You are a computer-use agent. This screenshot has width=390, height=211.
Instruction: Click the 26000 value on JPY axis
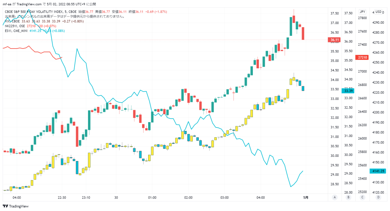tap(362, 139)
